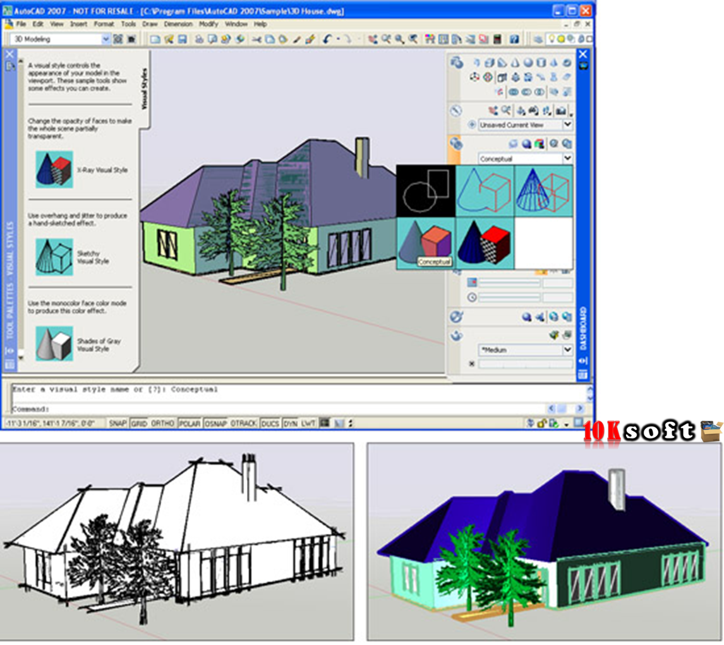Click the Command line input field
Image resolution: width=724 pixels, height=645 pixels.
coord(278,409)
